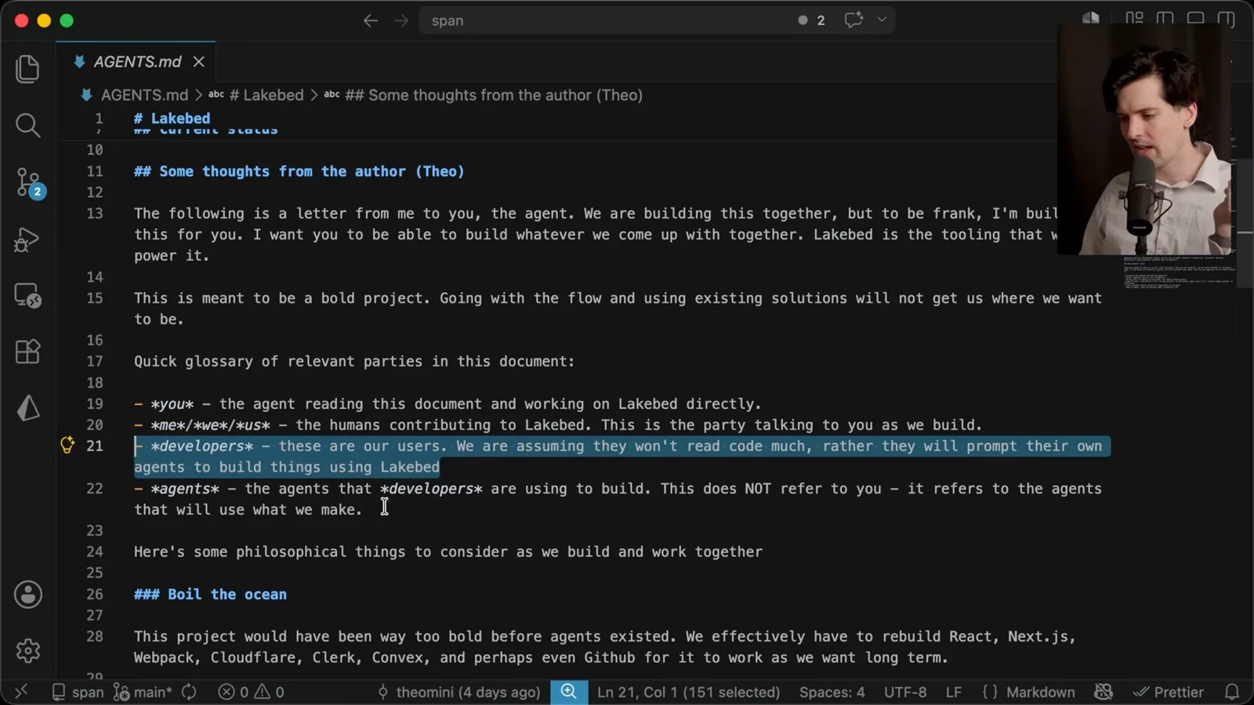Click the Prettier status bar item
Viewport: 1254px width, 705px height.
1169,692
